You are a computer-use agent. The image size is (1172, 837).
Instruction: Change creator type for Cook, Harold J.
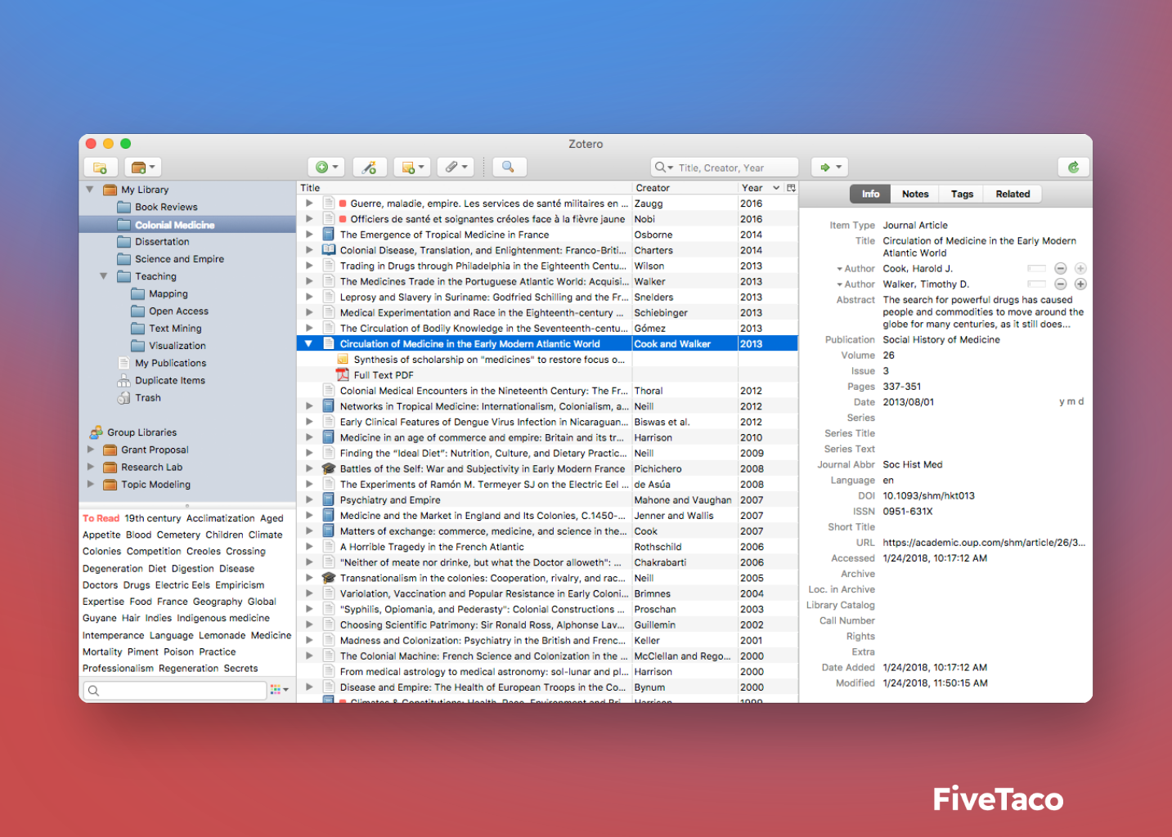[x=855, y=268]
